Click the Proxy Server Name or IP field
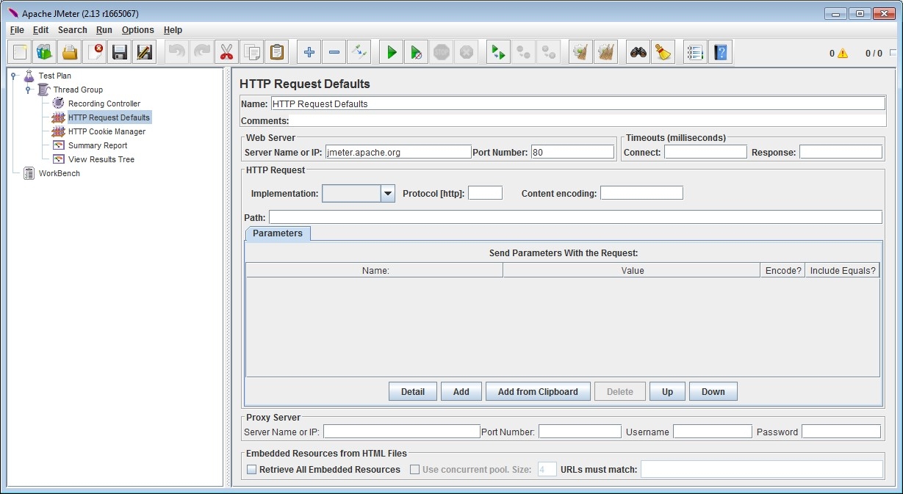Image resolution: width=903 pixels, height=494 pixels. click(402, 432)
